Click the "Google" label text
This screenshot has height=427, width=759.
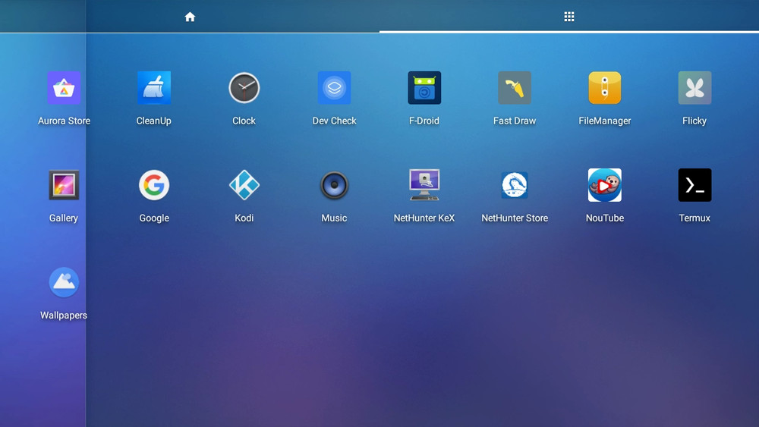pyautogui.click(x=154, y=218)
